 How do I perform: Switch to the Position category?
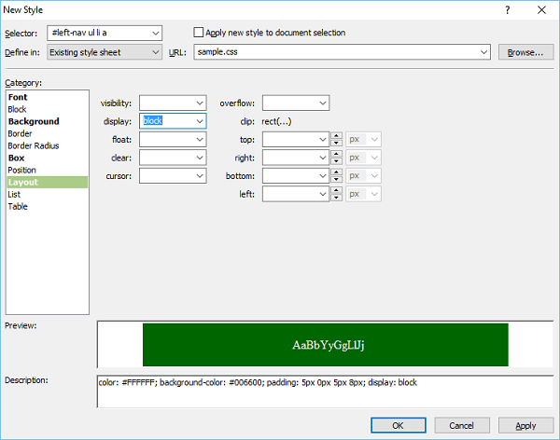point(22,170)
